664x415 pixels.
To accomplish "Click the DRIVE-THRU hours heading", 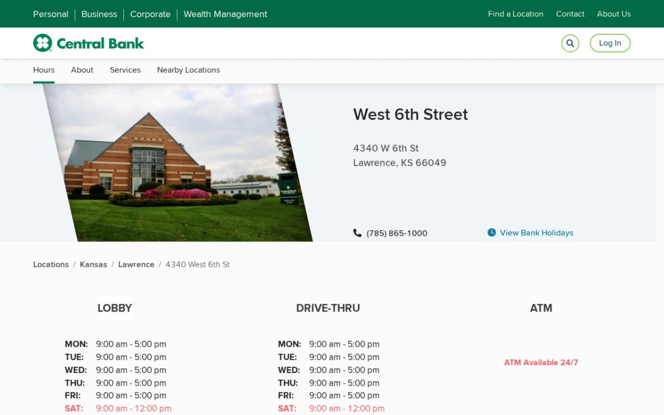I will [x=328, y=308].
